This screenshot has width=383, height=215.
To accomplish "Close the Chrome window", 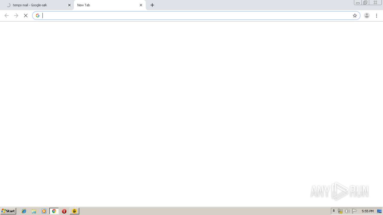I will (375, 2).
